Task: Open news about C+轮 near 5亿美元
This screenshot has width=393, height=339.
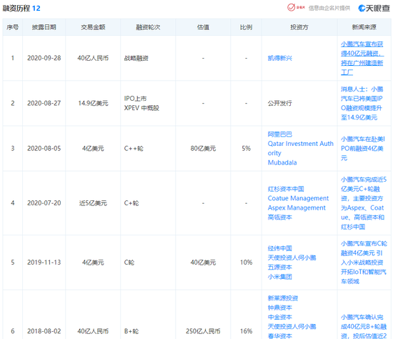Action: point(364,203)
